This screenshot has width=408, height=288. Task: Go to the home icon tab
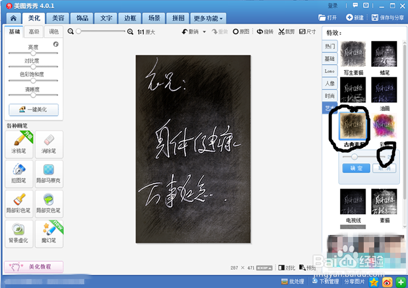[14, 18]
